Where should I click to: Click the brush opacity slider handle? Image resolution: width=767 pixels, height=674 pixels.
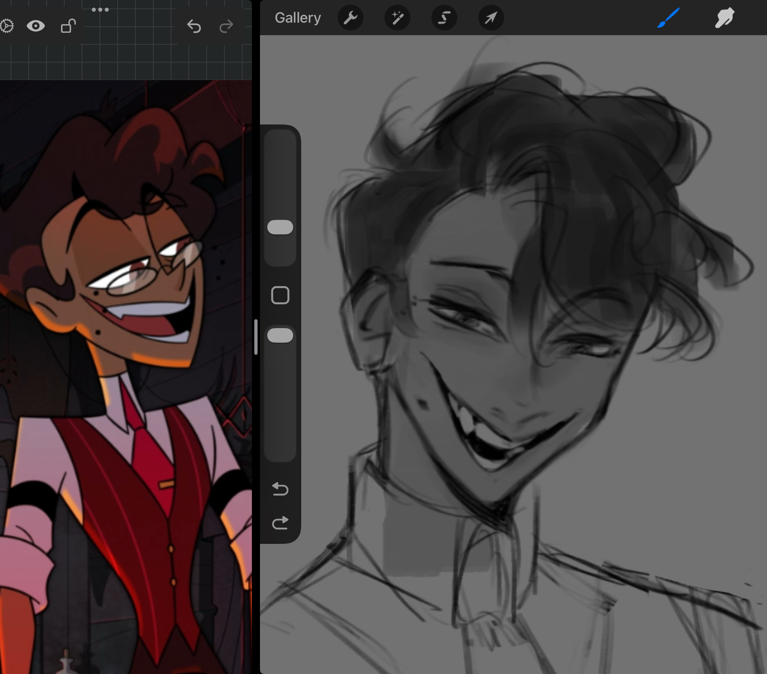point(280,335)
